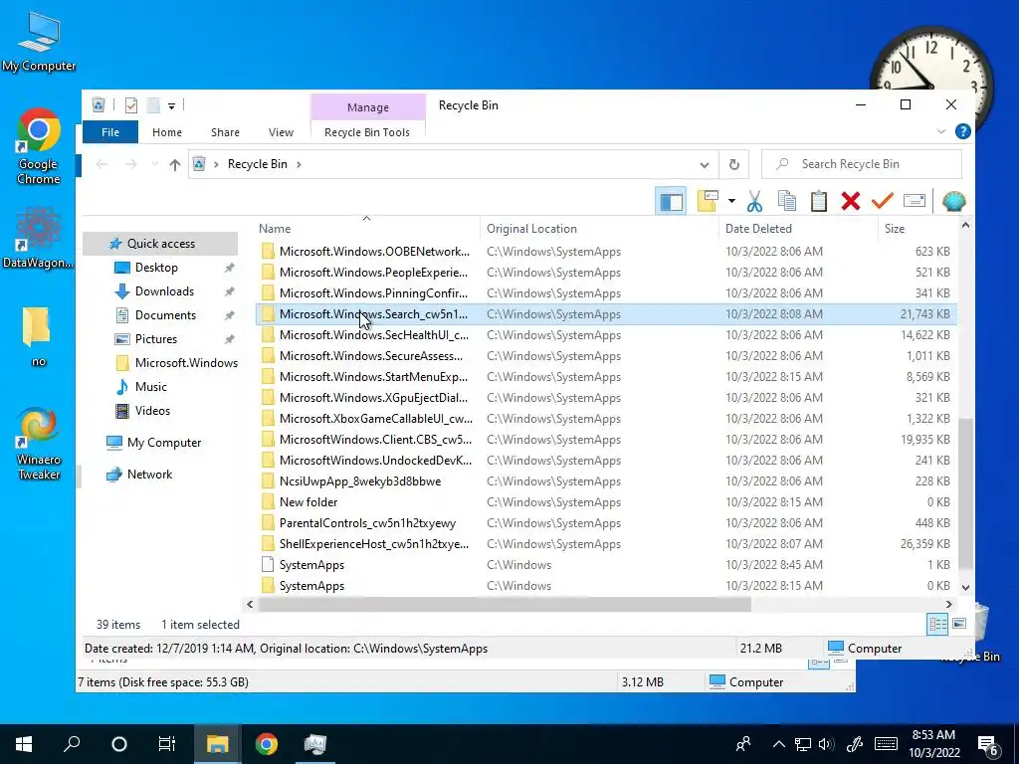The width and height of the screenshot is (1019, 764).
Task: Open Downloads in Quick access
Action: (164, 291)
